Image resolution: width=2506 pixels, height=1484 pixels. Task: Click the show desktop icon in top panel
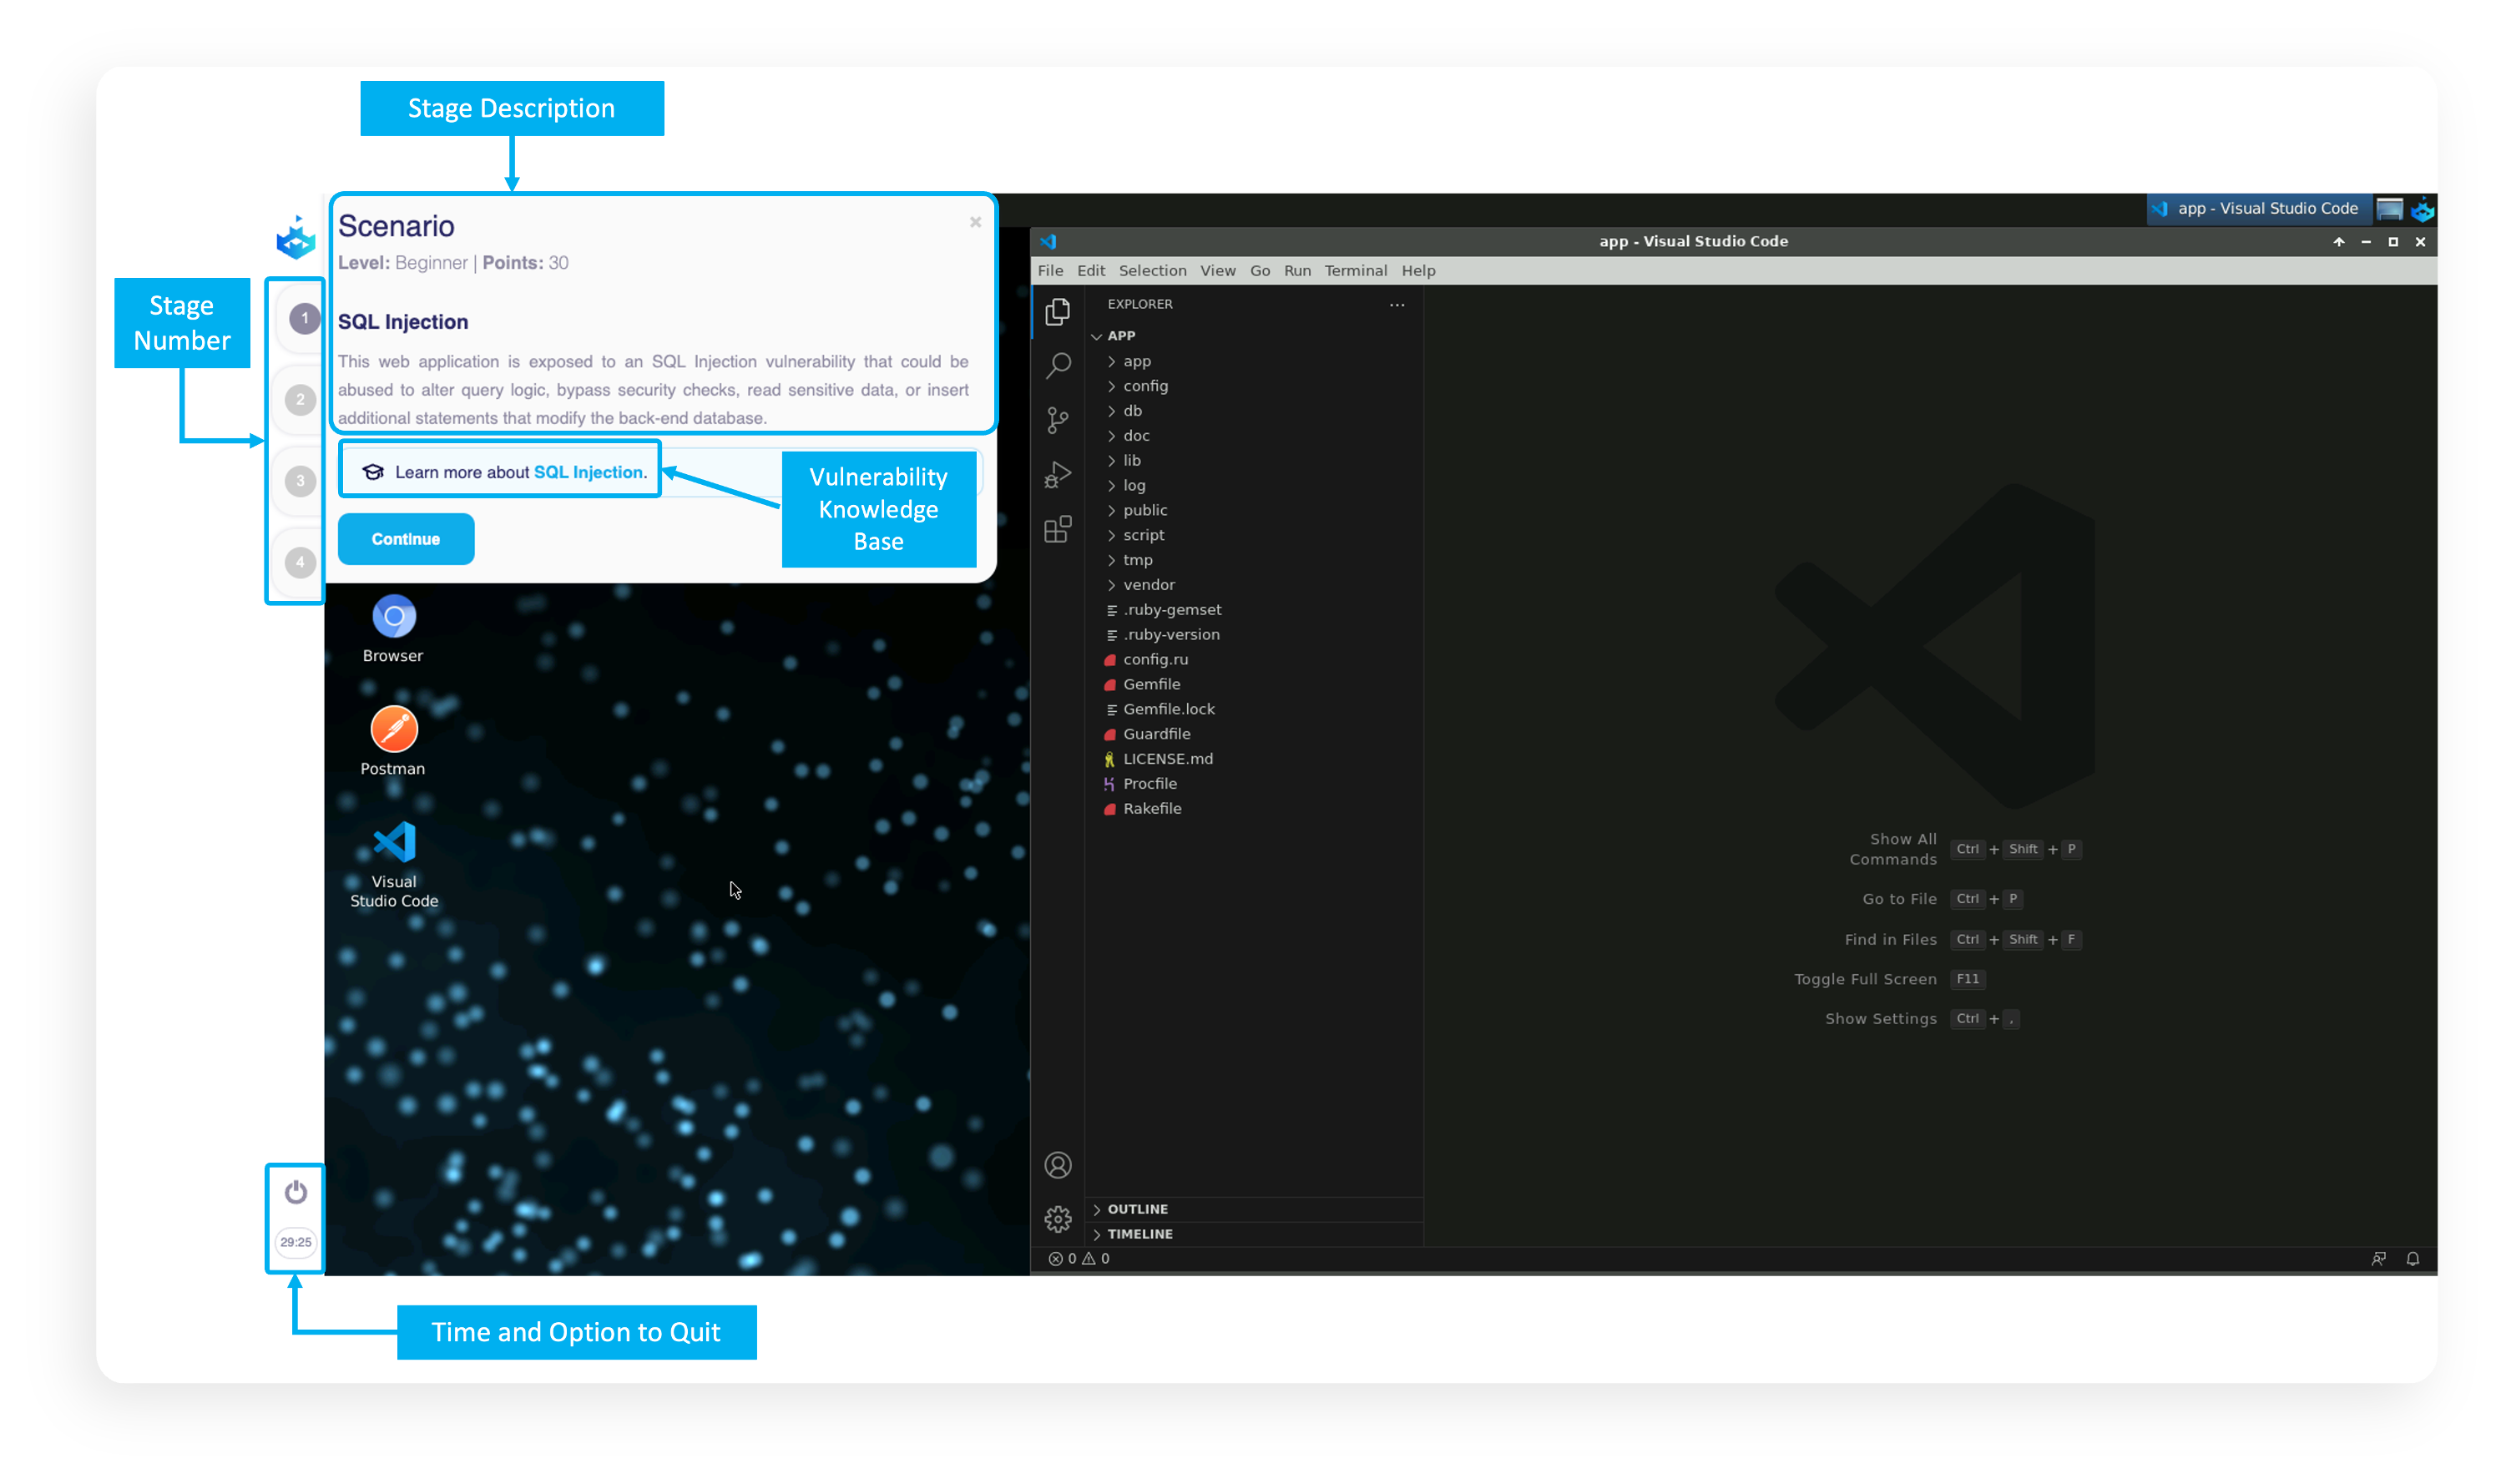point(2389,209)
